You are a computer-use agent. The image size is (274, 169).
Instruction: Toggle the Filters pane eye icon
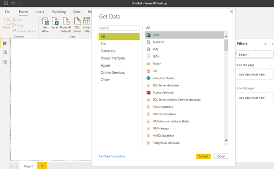pyautogui.click(x=265, y=44)
